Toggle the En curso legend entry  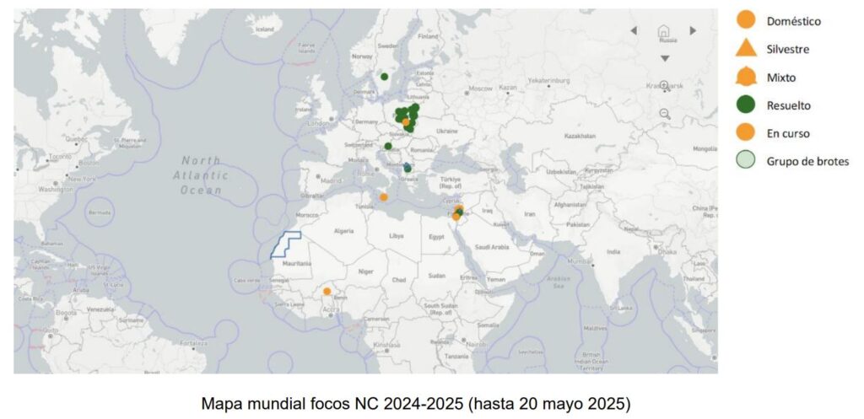pyautogui.click(x=746, y=133)
